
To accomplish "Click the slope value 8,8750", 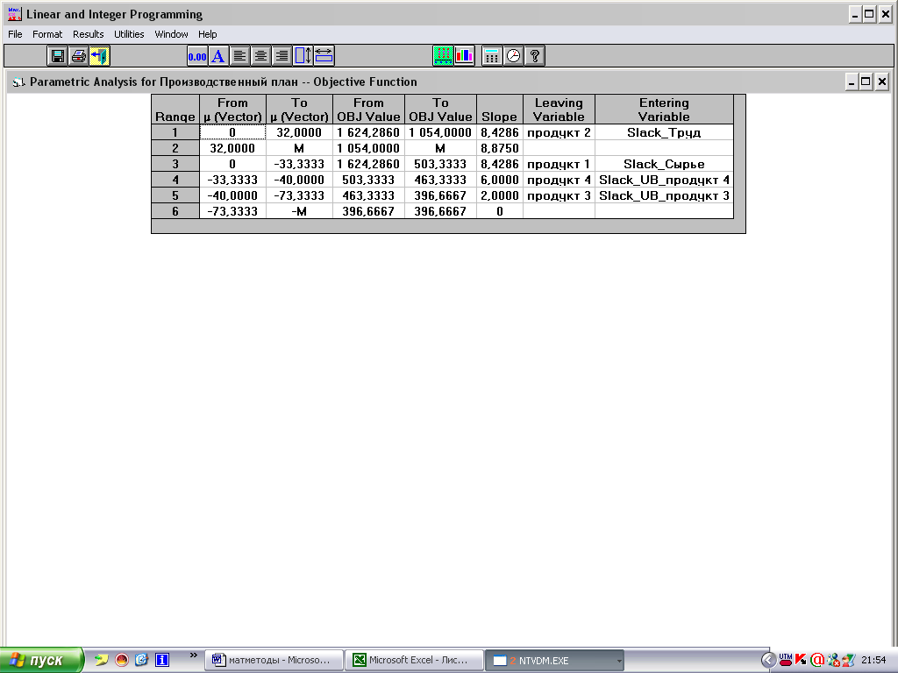I will [x=499, y=148].
